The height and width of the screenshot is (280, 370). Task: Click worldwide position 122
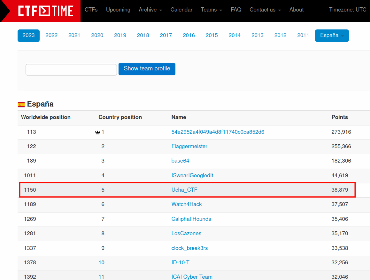click(32, 147)
